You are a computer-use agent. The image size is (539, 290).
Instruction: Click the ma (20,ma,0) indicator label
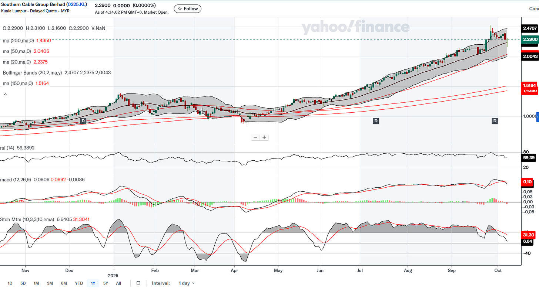point(17,62)
